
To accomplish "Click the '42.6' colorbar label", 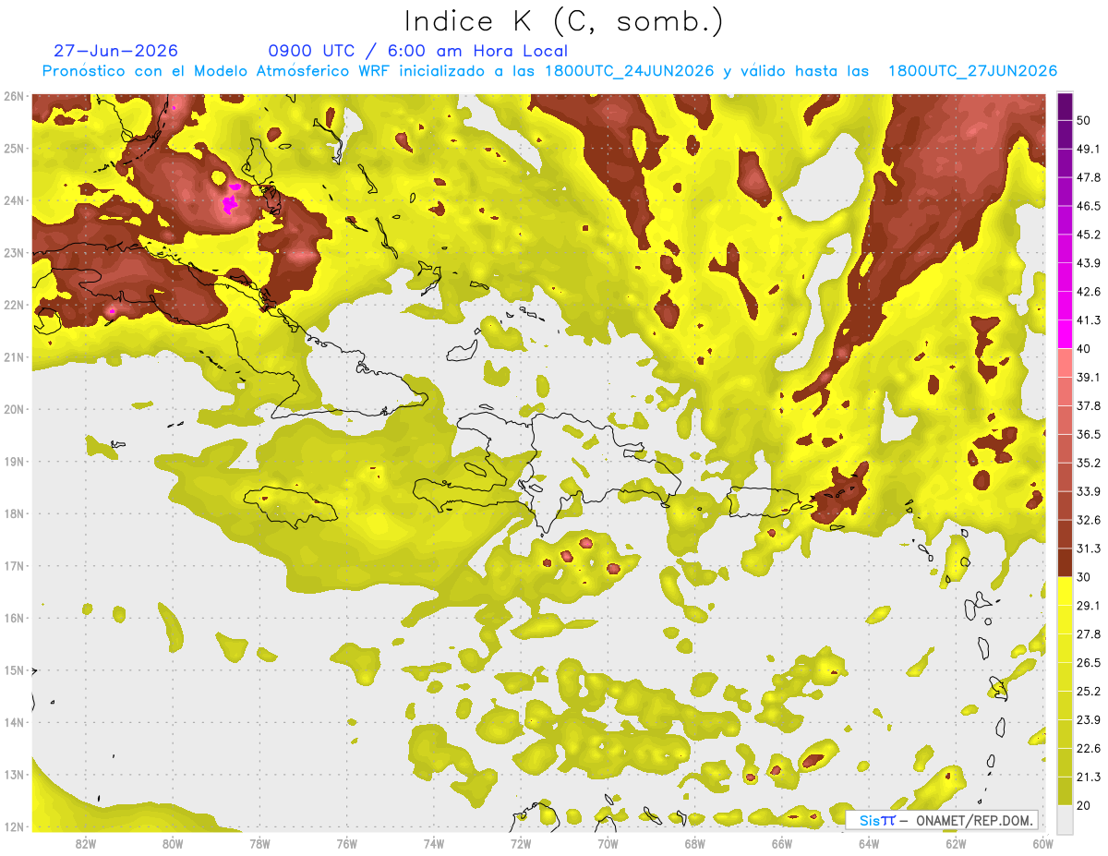I will 1089,292.
